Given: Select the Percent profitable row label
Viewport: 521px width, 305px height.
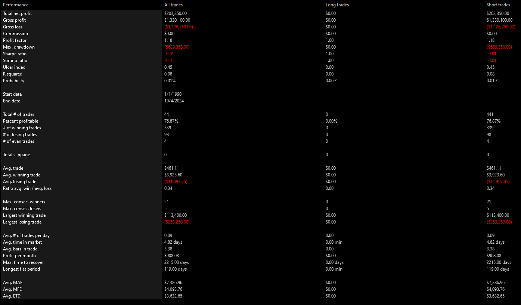Looking at the screenshot, I should pyautogui.click(x=21, y=121).
